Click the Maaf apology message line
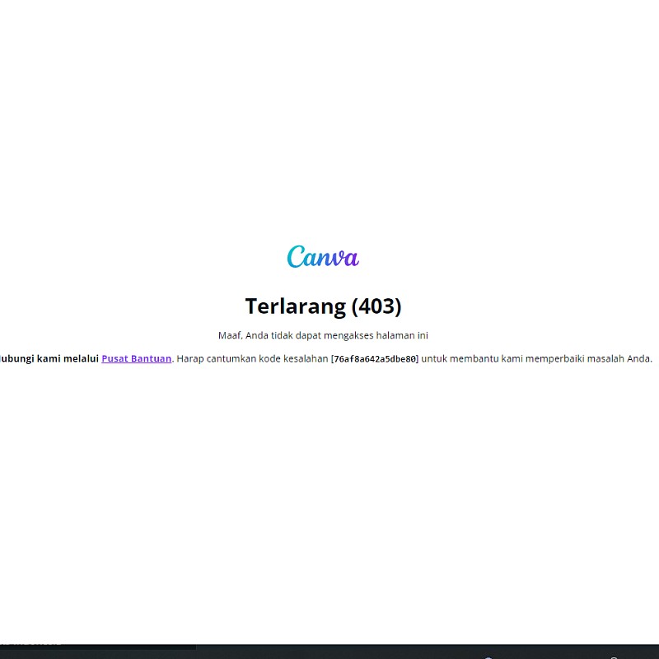This screenshot has width=659, height=659. coord(323,335)
